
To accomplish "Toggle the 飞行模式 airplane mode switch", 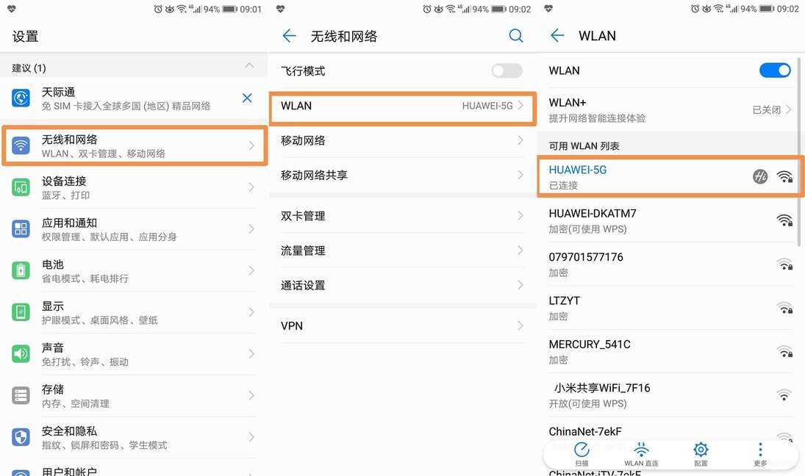I will (x=507, y=71).
